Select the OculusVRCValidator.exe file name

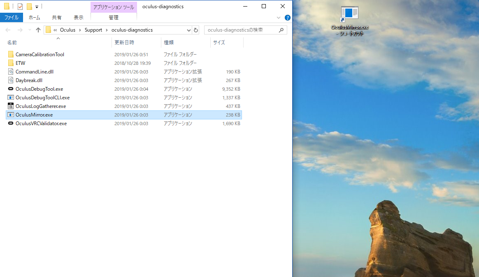41,124
